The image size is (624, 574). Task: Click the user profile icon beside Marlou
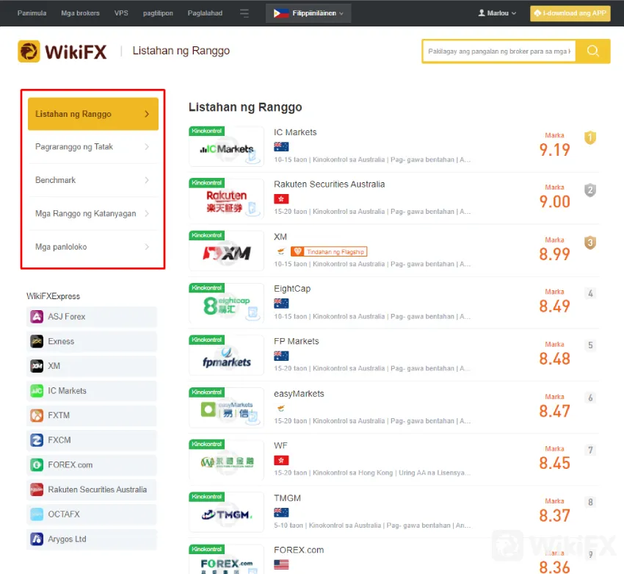pos(482,13)
